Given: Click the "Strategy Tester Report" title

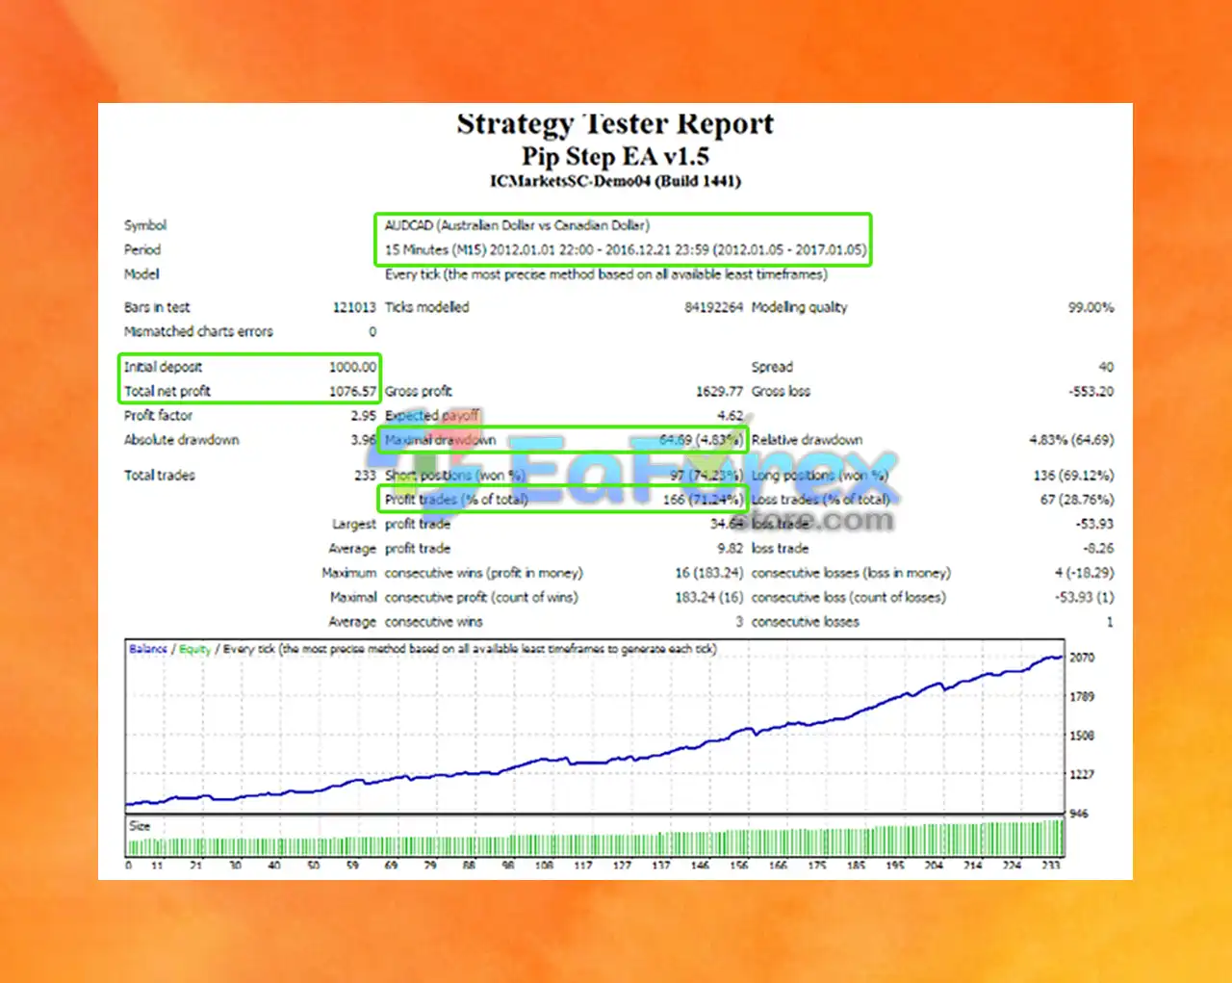Looking at the screenshot, I should [x=614, y=124].
